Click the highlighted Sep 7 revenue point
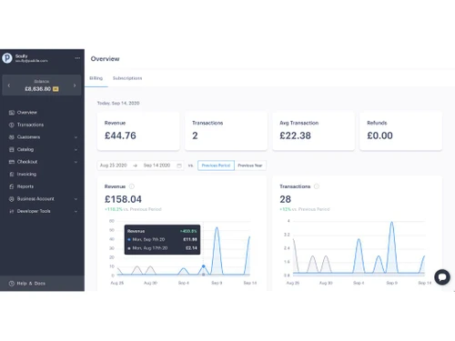 coord(204,266)
